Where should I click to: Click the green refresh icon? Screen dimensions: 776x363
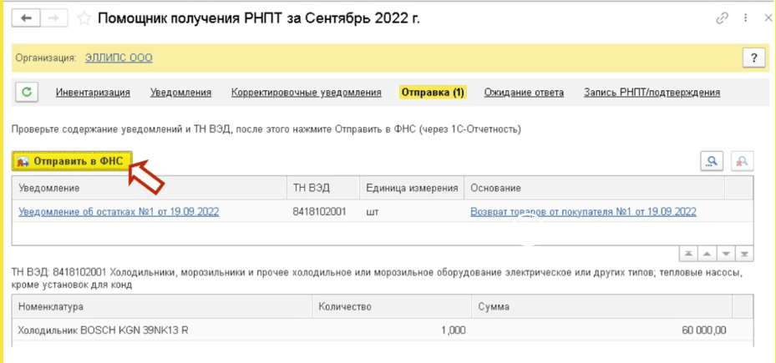(x=27, y=93)
